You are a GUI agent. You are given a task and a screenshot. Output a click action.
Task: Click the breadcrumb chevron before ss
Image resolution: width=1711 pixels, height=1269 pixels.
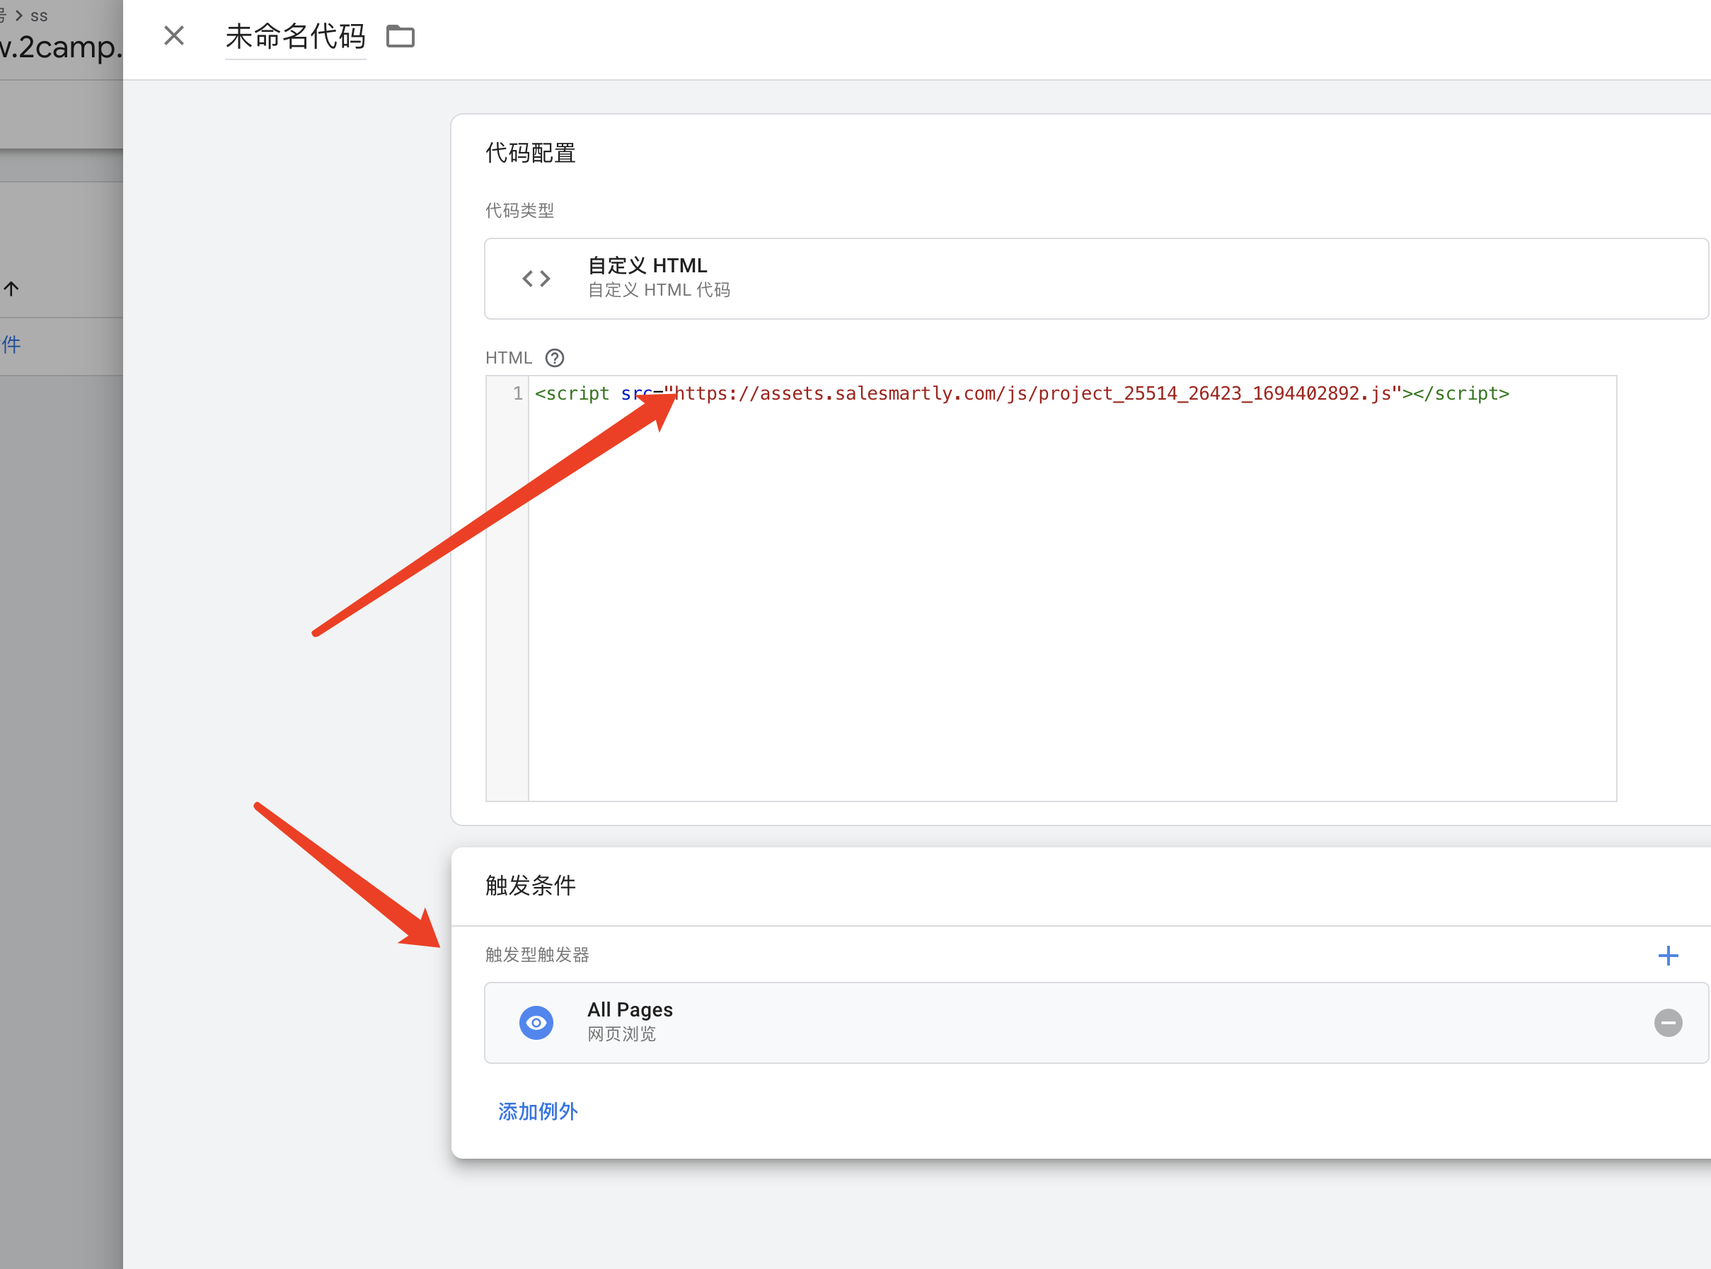click(x=19, y=16)
